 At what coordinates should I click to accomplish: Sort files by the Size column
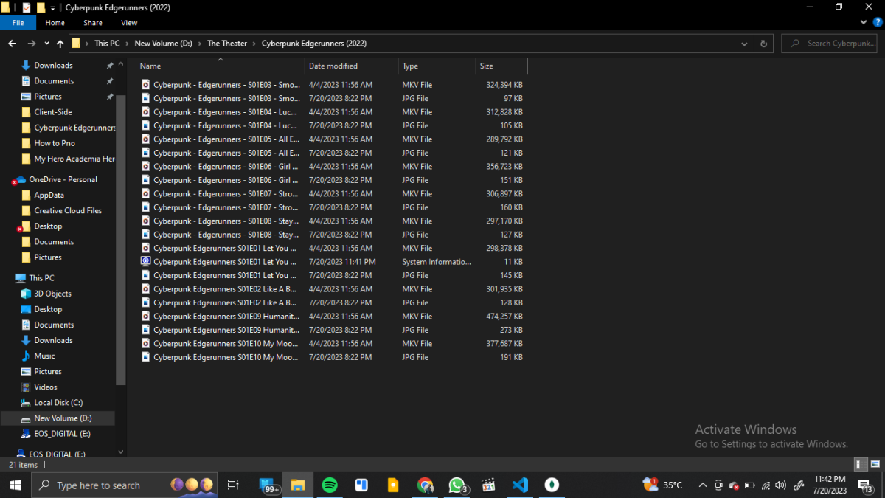[487, 66]
